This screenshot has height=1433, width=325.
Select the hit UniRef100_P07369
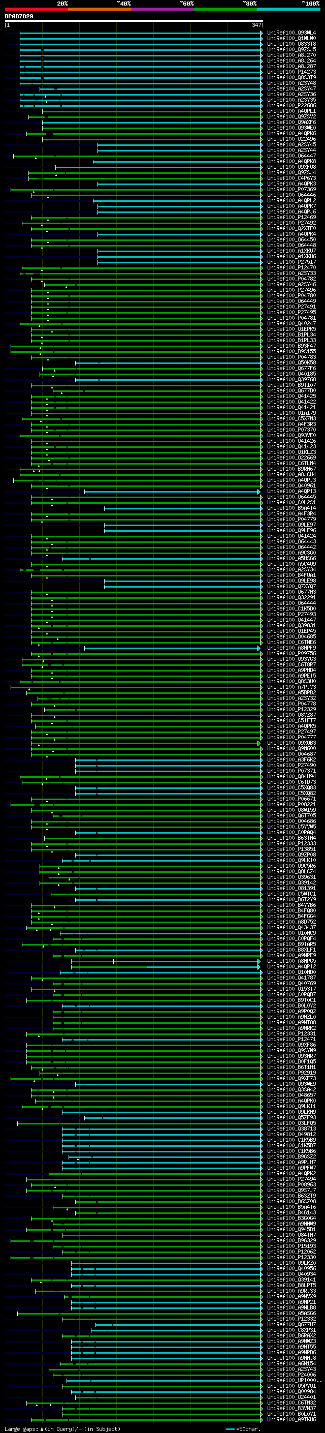[291, 189]
